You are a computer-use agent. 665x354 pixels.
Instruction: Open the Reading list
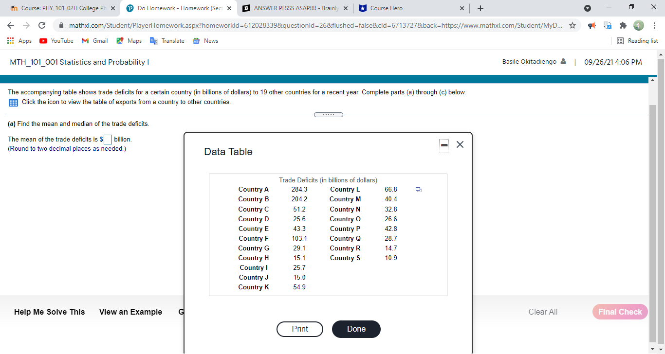[637, 41]
